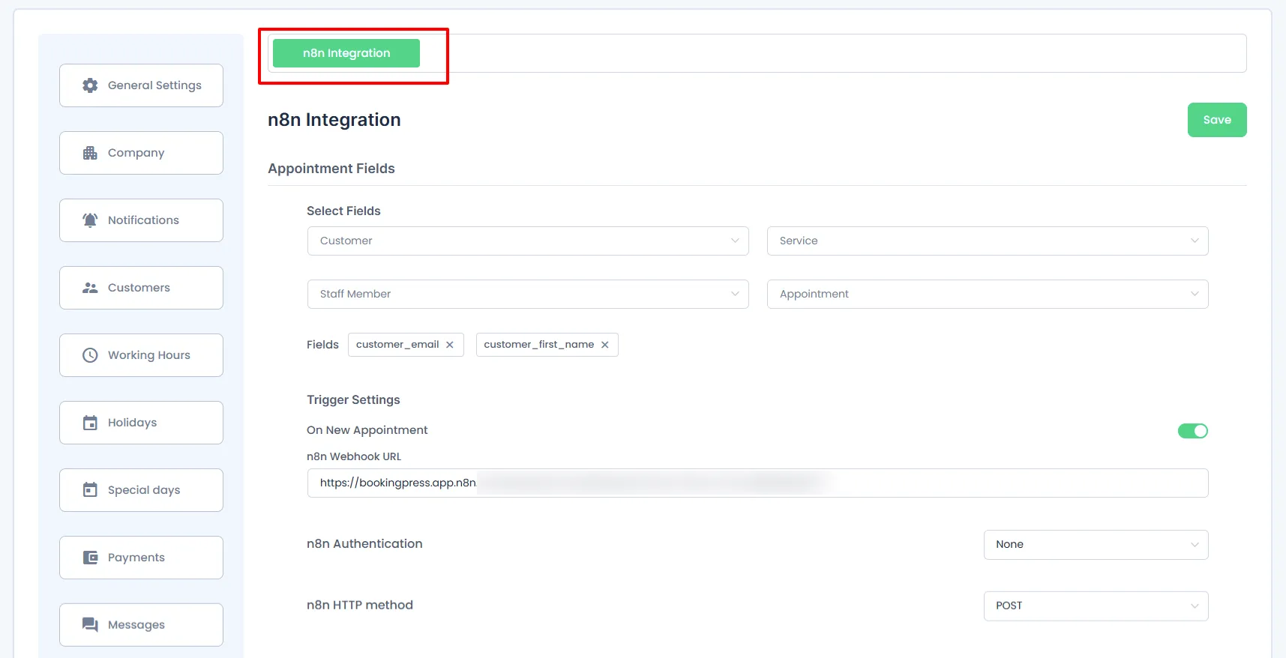This screenshot has height=658, width=1286.
Task: Click the General Settings gear icon
Action: point(90,85)
